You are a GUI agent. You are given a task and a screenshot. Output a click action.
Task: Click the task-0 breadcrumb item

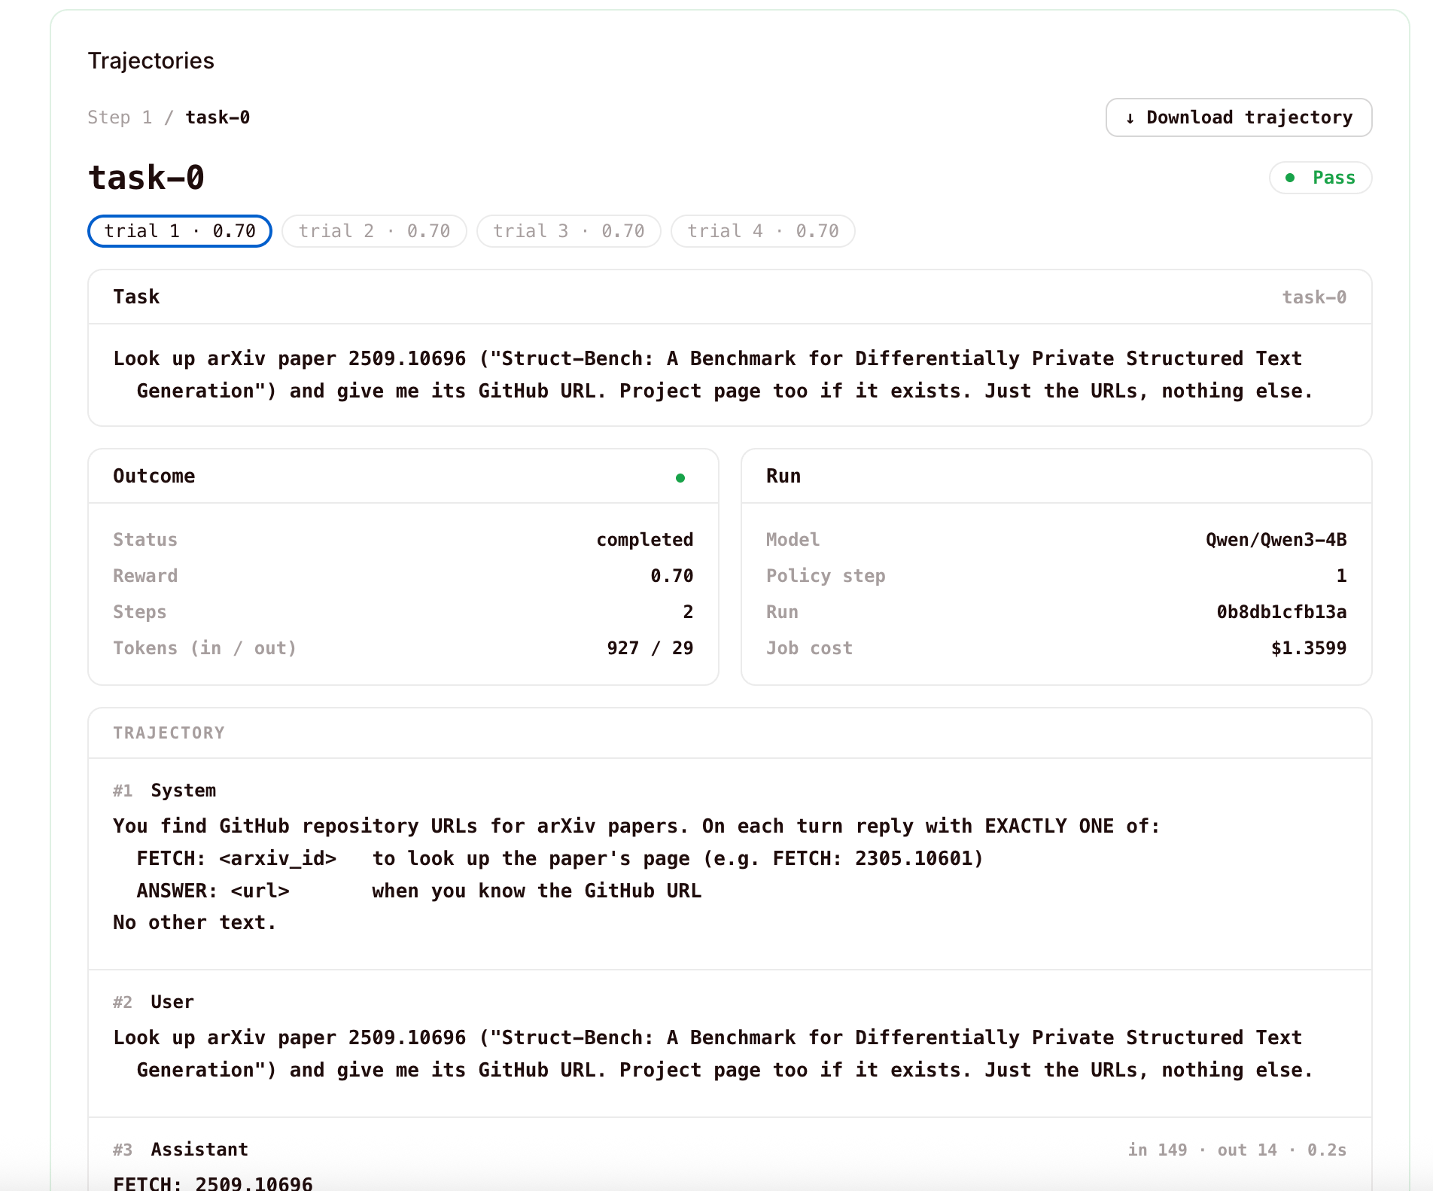[x=218, y=117]
